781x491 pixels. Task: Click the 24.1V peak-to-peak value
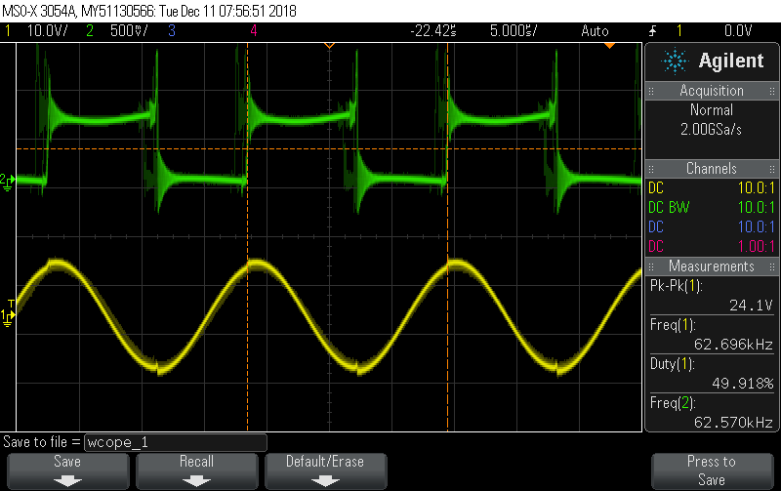click(x=751, y=305)
